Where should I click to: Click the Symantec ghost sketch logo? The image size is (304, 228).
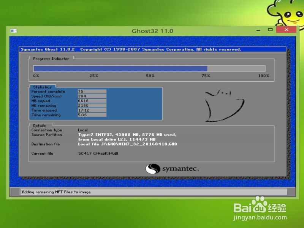click(225, 106)
